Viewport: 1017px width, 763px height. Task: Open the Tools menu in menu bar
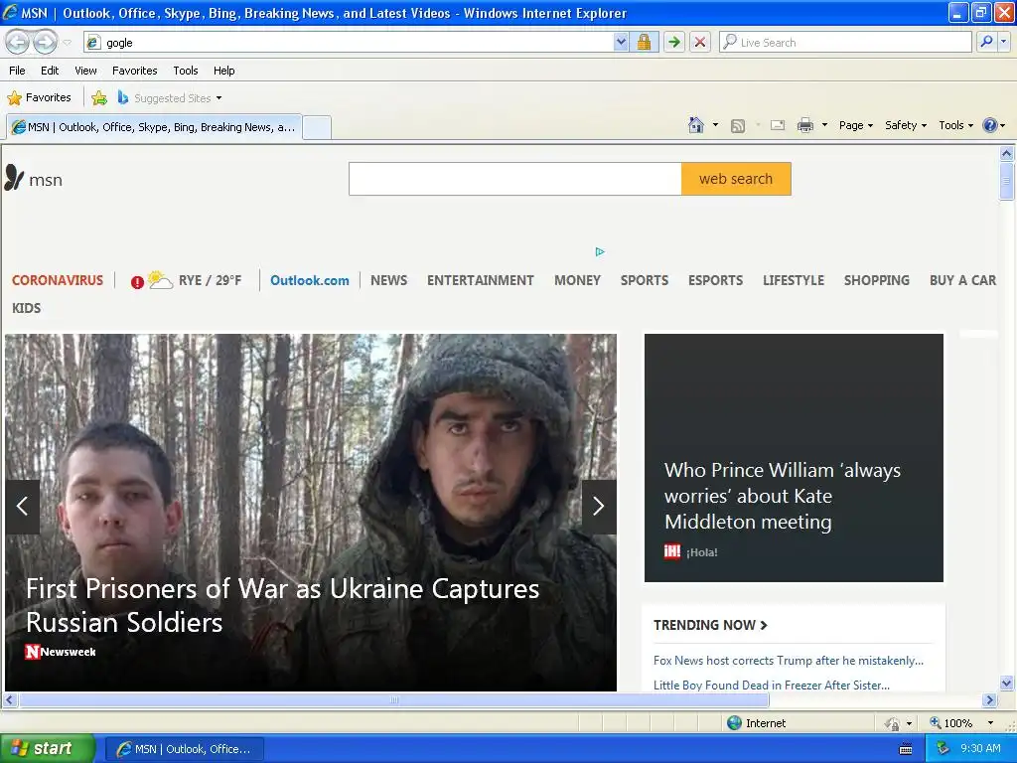click(186, 71)
